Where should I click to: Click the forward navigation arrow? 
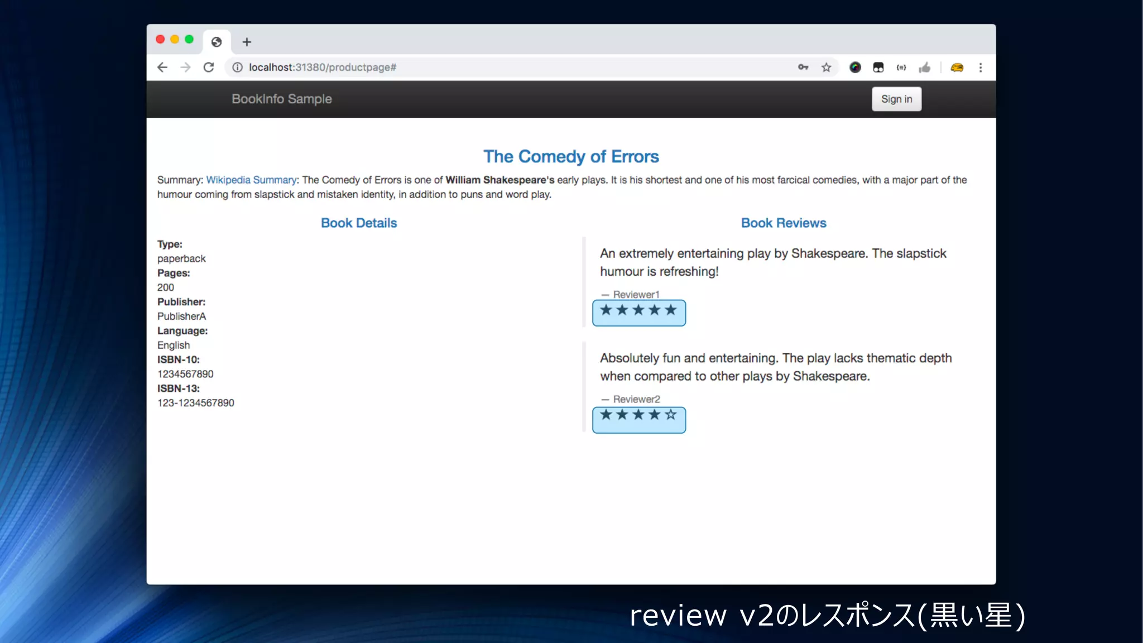pyautogui.click(x=185, y=68)
